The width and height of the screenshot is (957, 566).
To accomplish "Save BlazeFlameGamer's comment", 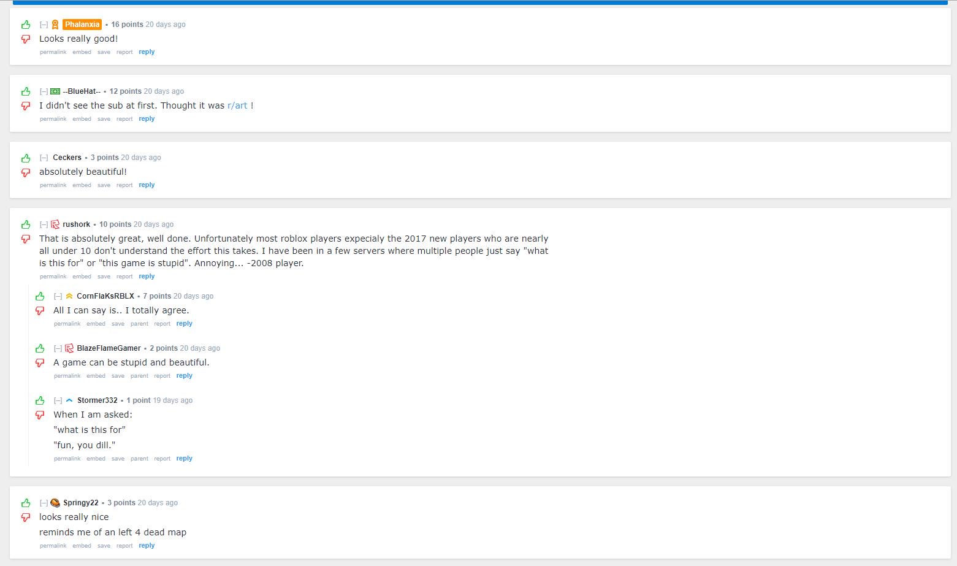I will 118,375.
